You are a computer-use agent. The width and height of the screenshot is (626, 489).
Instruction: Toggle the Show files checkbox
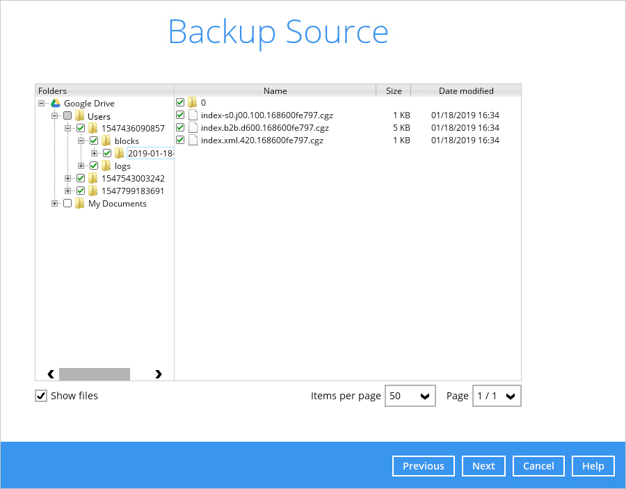pos(41,396)
